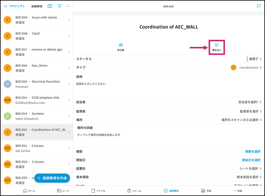
Task: Open the シートを選択 selector
Action: pos(250,169)
